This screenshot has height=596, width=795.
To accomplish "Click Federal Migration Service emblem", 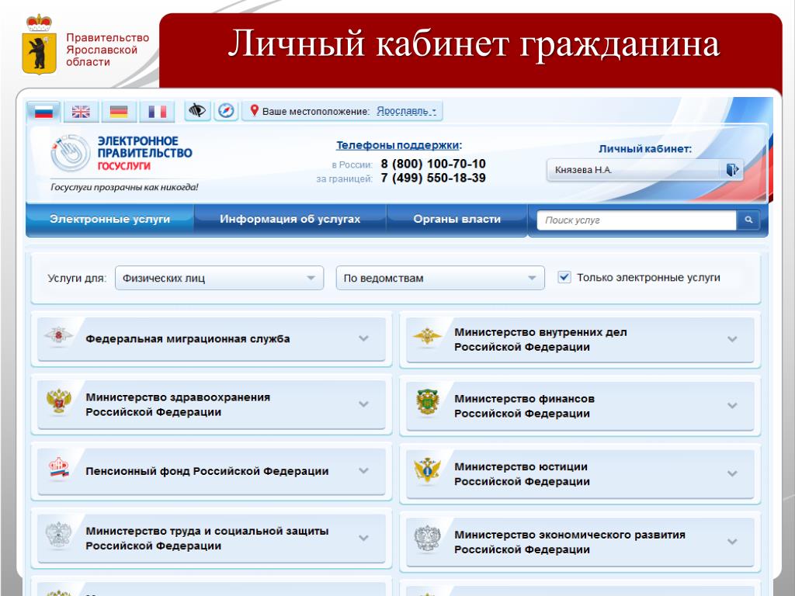I will (x=58, y=335).
